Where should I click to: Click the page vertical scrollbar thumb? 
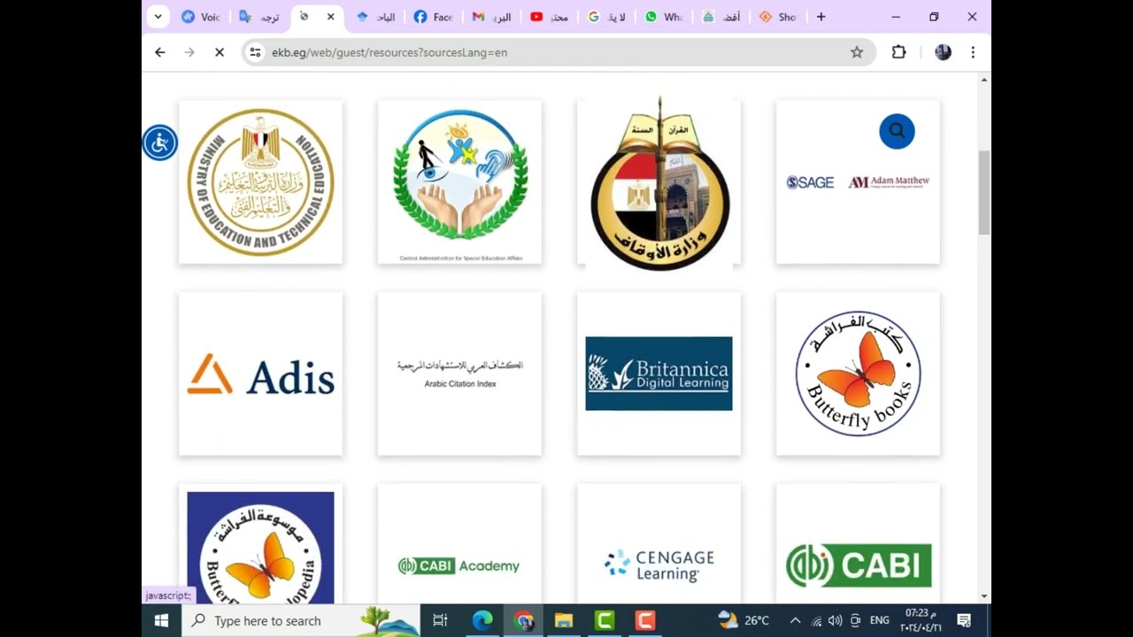[984, 192]
